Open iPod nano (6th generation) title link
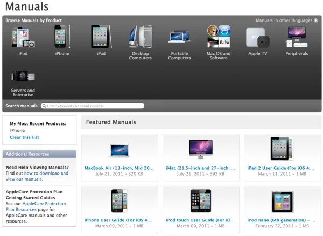 [x=282, y=220]
